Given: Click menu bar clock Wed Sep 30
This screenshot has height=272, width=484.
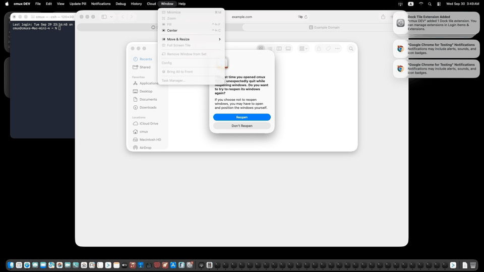Looking at the screenshot, I should (x=462, y=4).
